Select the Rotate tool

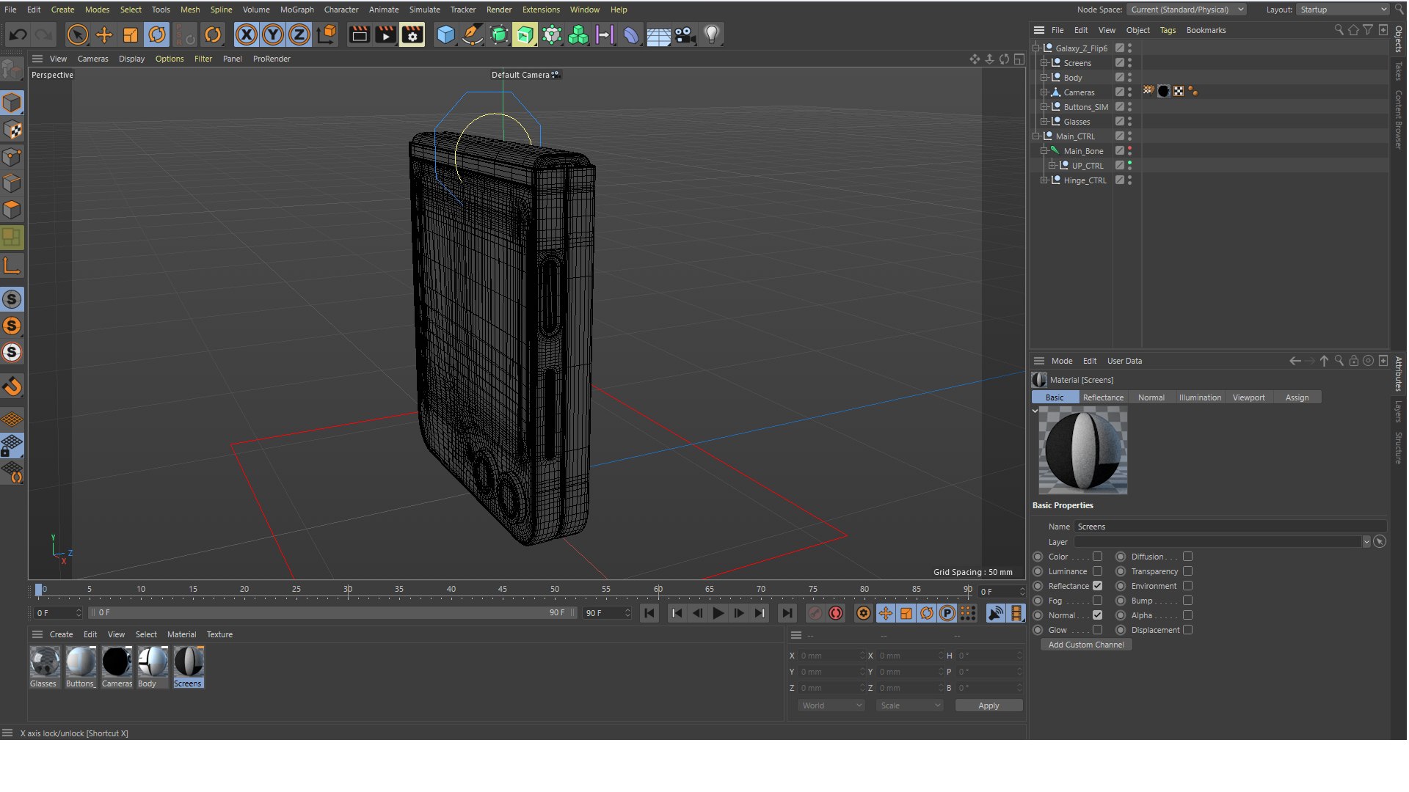(x=157, y=34)
